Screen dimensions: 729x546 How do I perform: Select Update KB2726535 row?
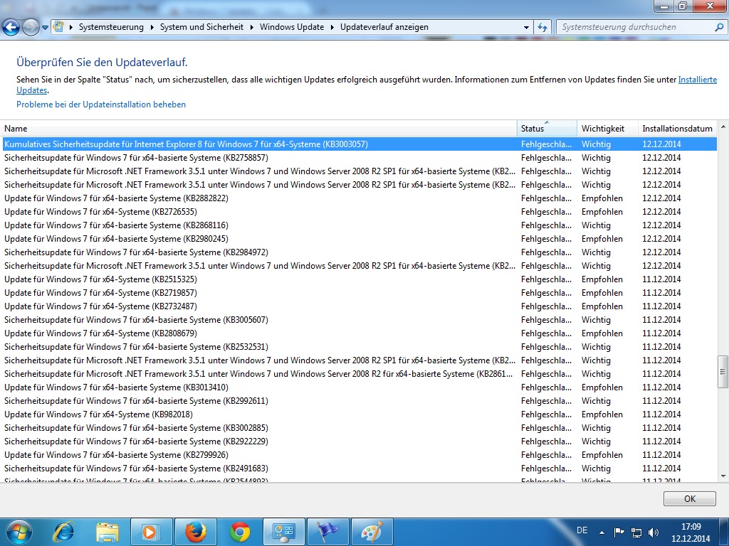point(360,212)
